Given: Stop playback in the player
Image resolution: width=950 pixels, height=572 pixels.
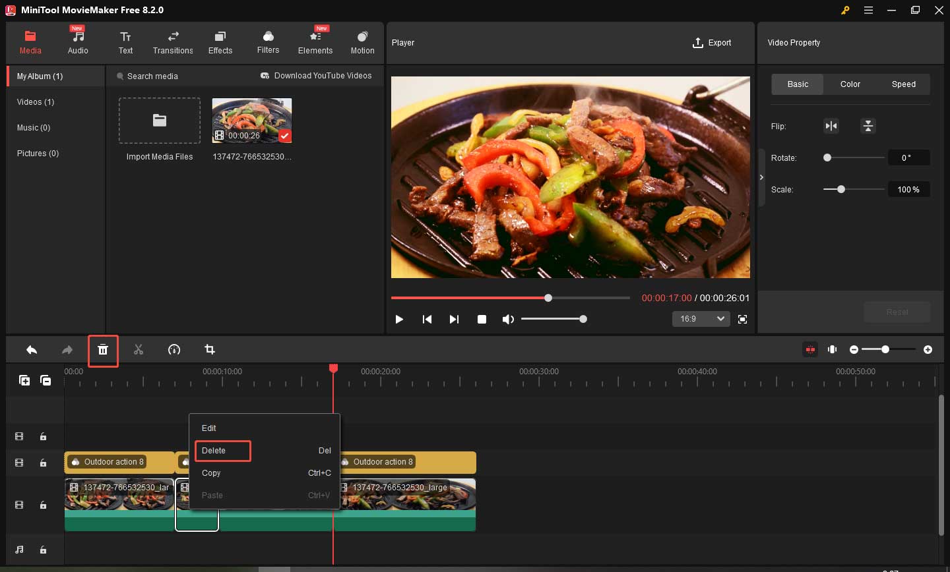Looking at the screenshot, I should (482, 319).
